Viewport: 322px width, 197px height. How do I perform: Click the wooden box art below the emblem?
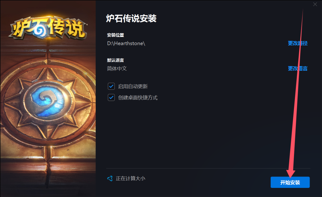48,171
